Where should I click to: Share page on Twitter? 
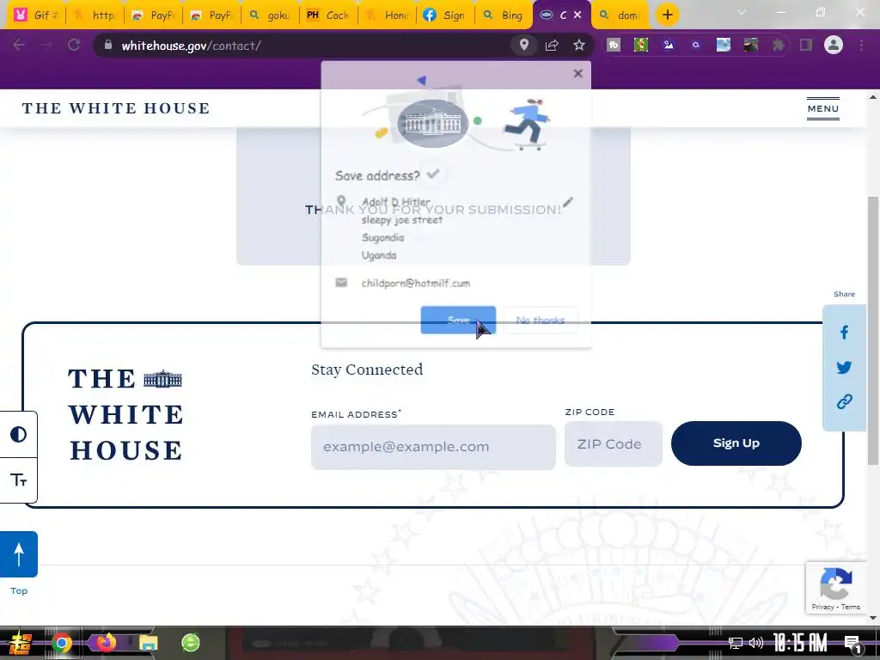[844, 367]
